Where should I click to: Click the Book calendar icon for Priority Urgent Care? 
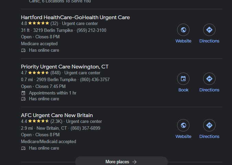tap(183, 79)
